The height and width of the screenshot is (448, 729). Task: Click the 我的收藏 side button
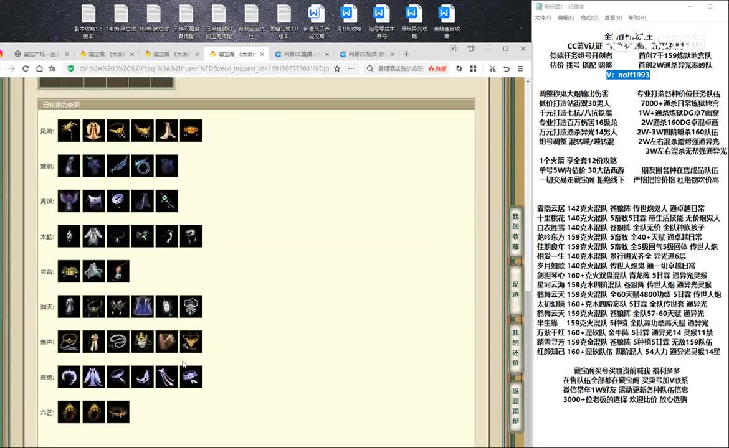point(516,231)
